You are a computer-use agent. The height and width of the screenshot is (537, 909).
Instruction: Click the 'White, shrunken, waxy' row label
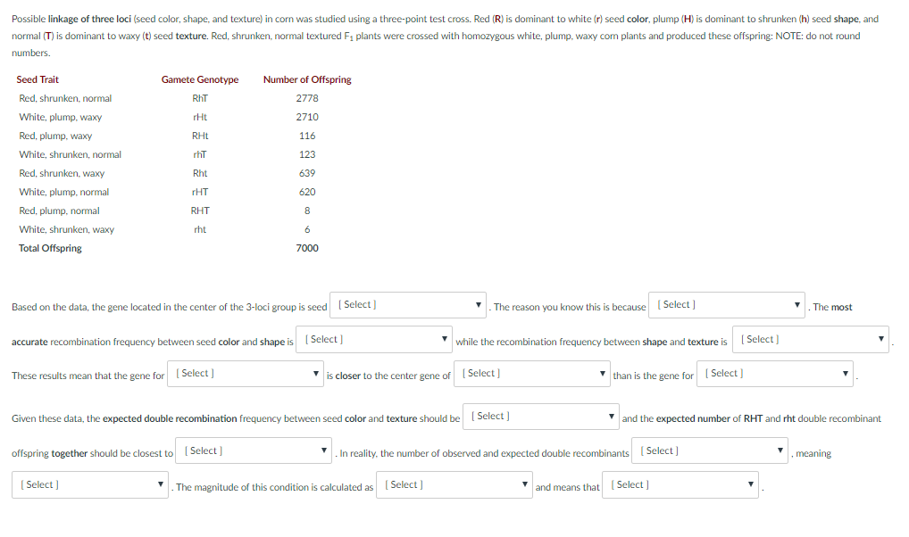67,229
